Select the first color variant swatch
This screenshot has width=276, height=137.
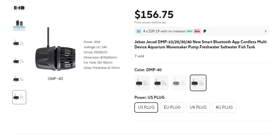tap(142, 83)
